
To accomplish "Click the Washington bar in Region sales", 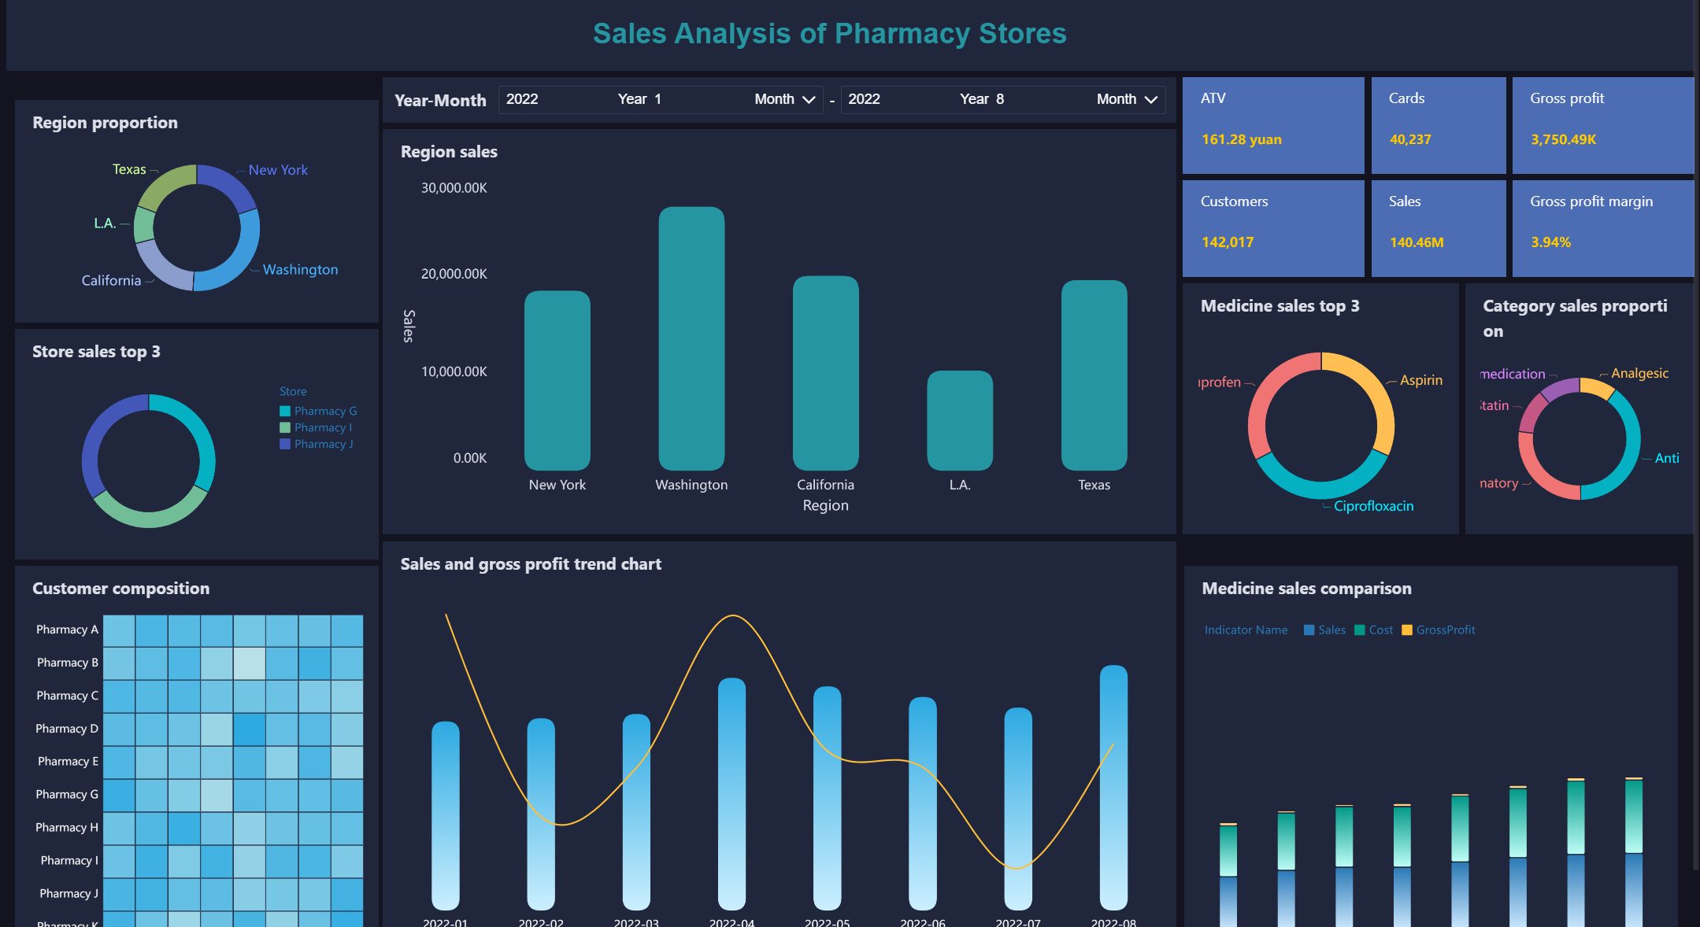I will (691, 338).
